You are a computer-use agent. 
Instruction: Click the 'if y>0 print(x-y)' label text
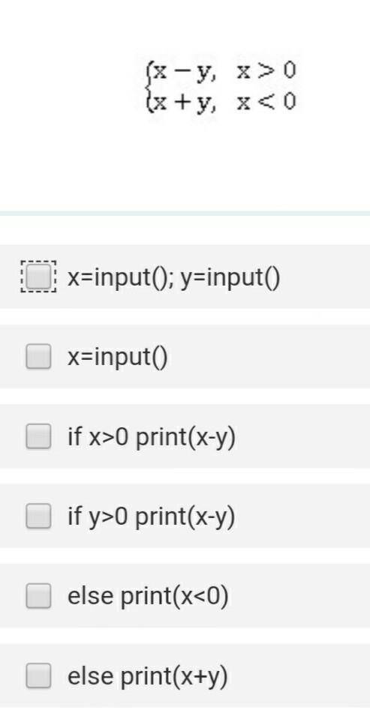[152, 517]
